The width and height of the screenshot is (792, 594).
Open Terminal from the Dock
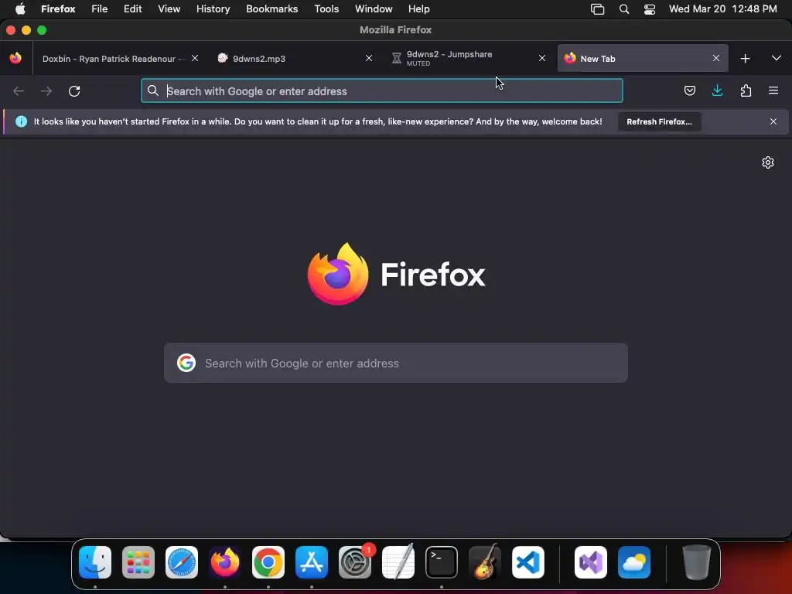pos(442,562)
